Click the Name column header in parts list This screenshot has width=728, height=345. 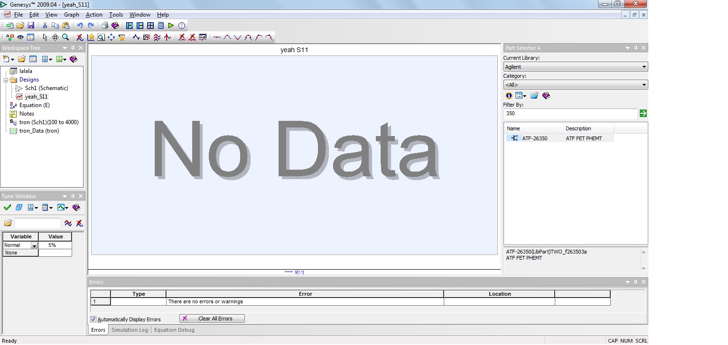(x=533, y=128)
